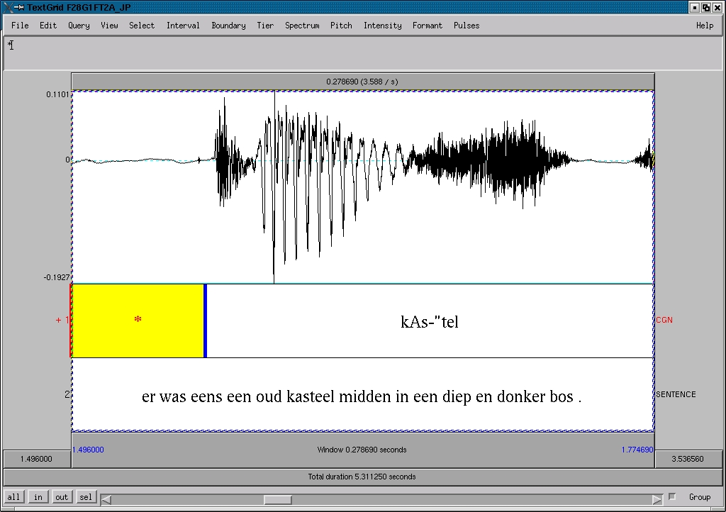This screenshot has height=512, width=726.
Task: Open the Help menu
Action: click(705, 26)
